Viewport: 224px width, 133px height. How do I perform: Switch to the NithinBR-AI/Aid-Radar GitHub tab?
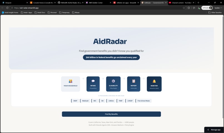tap(71, 3)
